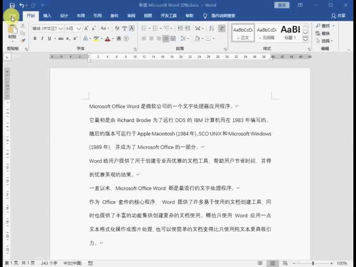Click the Distributed alignment icon
The image size is (356, 267).
[x=173, y=38]
